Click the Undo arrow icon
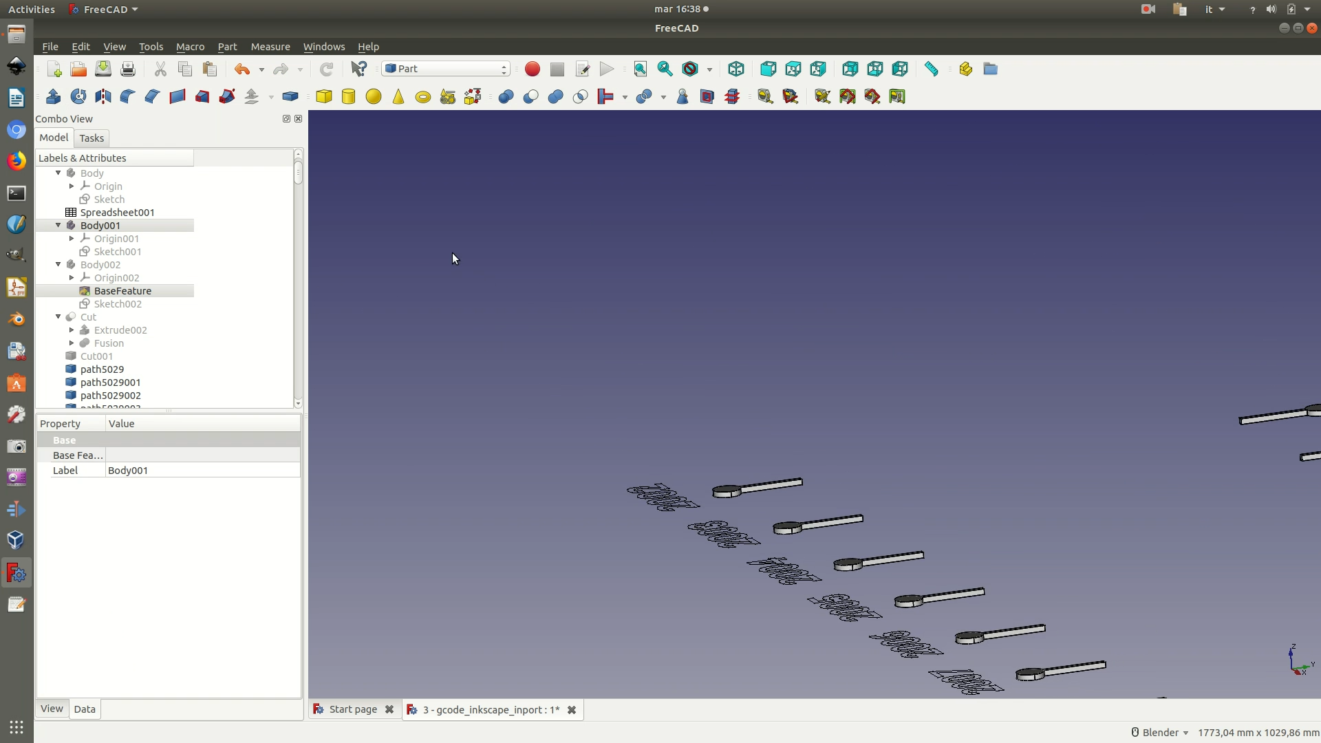This screenshot has height=743, width=1321. tap(241, 69)
